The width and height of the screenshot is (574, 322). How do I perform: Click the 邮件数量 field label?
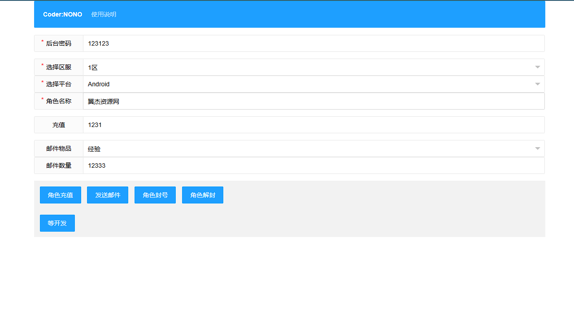(59, 165)
